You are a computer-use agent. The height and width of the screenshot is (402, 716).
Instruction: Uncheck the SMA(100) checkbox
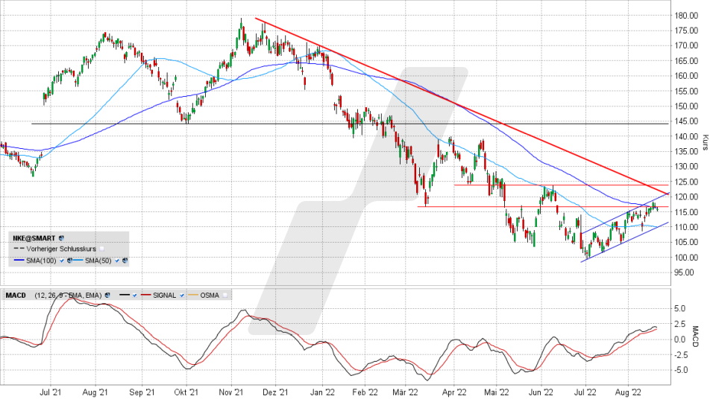coord(62,261)
